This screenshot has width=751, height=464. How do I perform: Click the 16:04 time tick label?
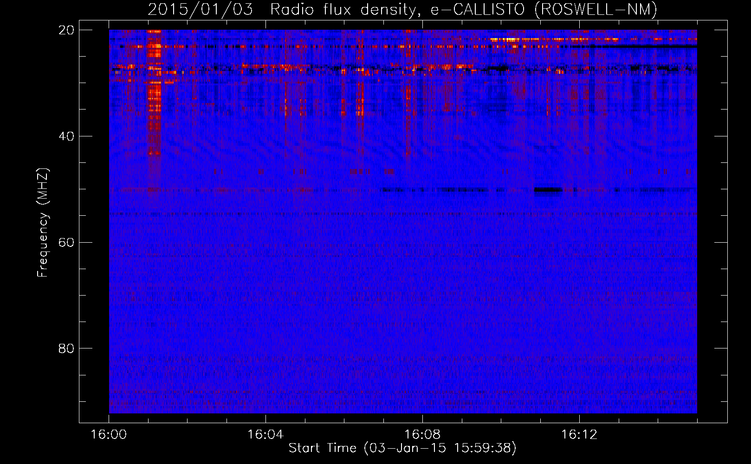pyautogui.click(x=265, y=435)
